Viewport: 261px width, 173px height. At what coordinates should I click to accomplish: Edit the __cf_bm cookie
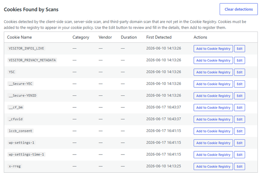[x=240, y=108]
